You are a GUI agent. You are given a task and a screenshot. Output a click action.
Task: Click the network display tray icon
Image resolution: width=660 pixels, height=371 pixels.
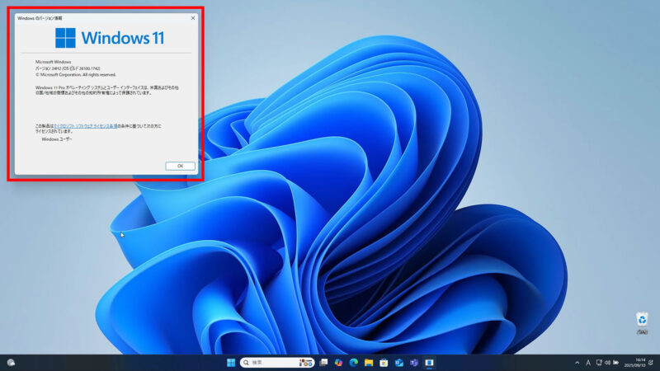(598, 363)
